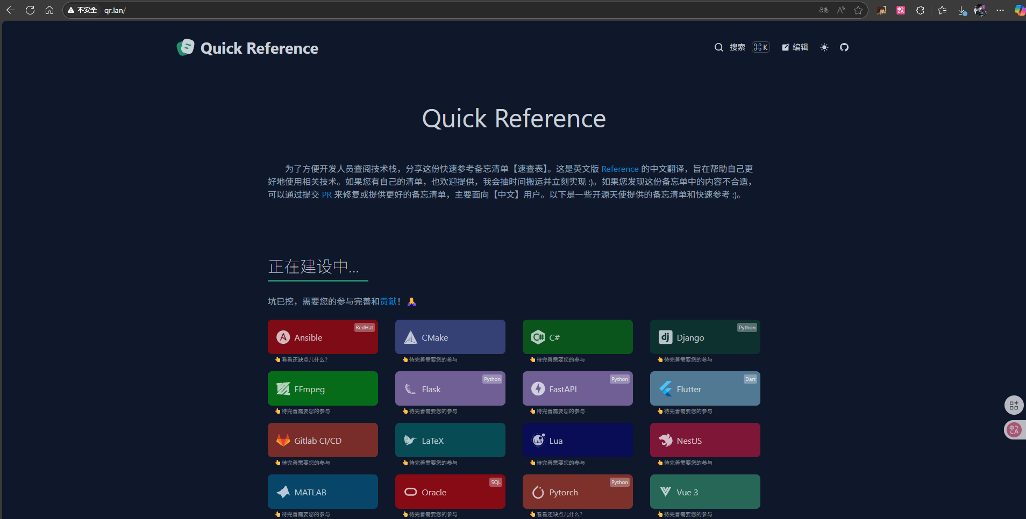The height and width of the screenshot is (519, 1026).
Task: Open the Ansible cheat sheet card
Action: (x=323, y=337)
